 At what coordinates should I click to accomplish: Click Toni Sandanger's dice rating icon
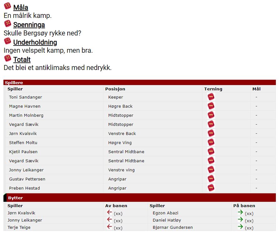211,97
